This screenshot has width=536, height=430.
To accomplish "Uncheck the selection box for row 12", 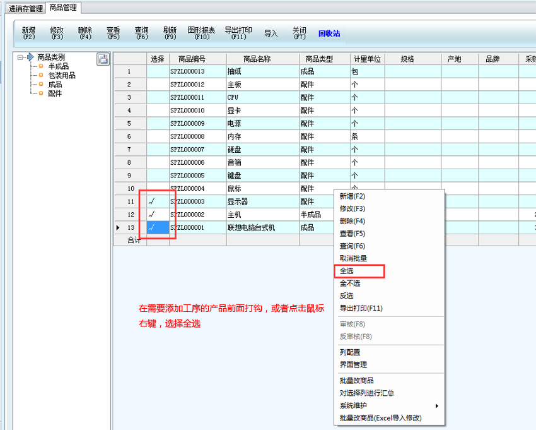I will (x=158, y=215).
